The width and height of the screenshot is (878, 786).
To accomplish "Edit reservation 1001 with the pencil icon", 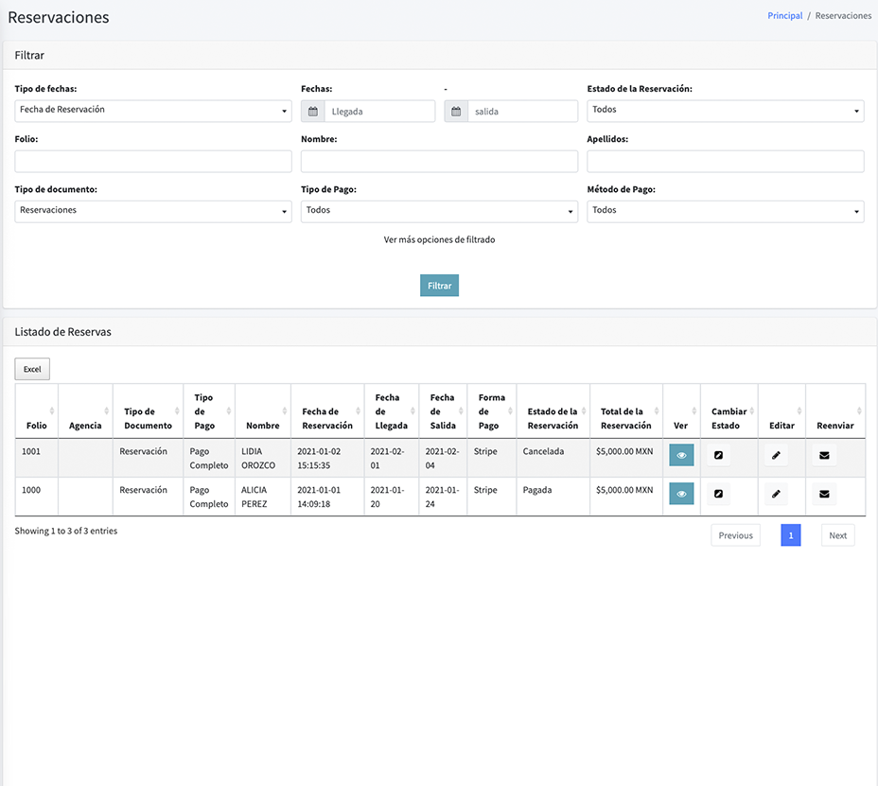I will tap(776, 455).
